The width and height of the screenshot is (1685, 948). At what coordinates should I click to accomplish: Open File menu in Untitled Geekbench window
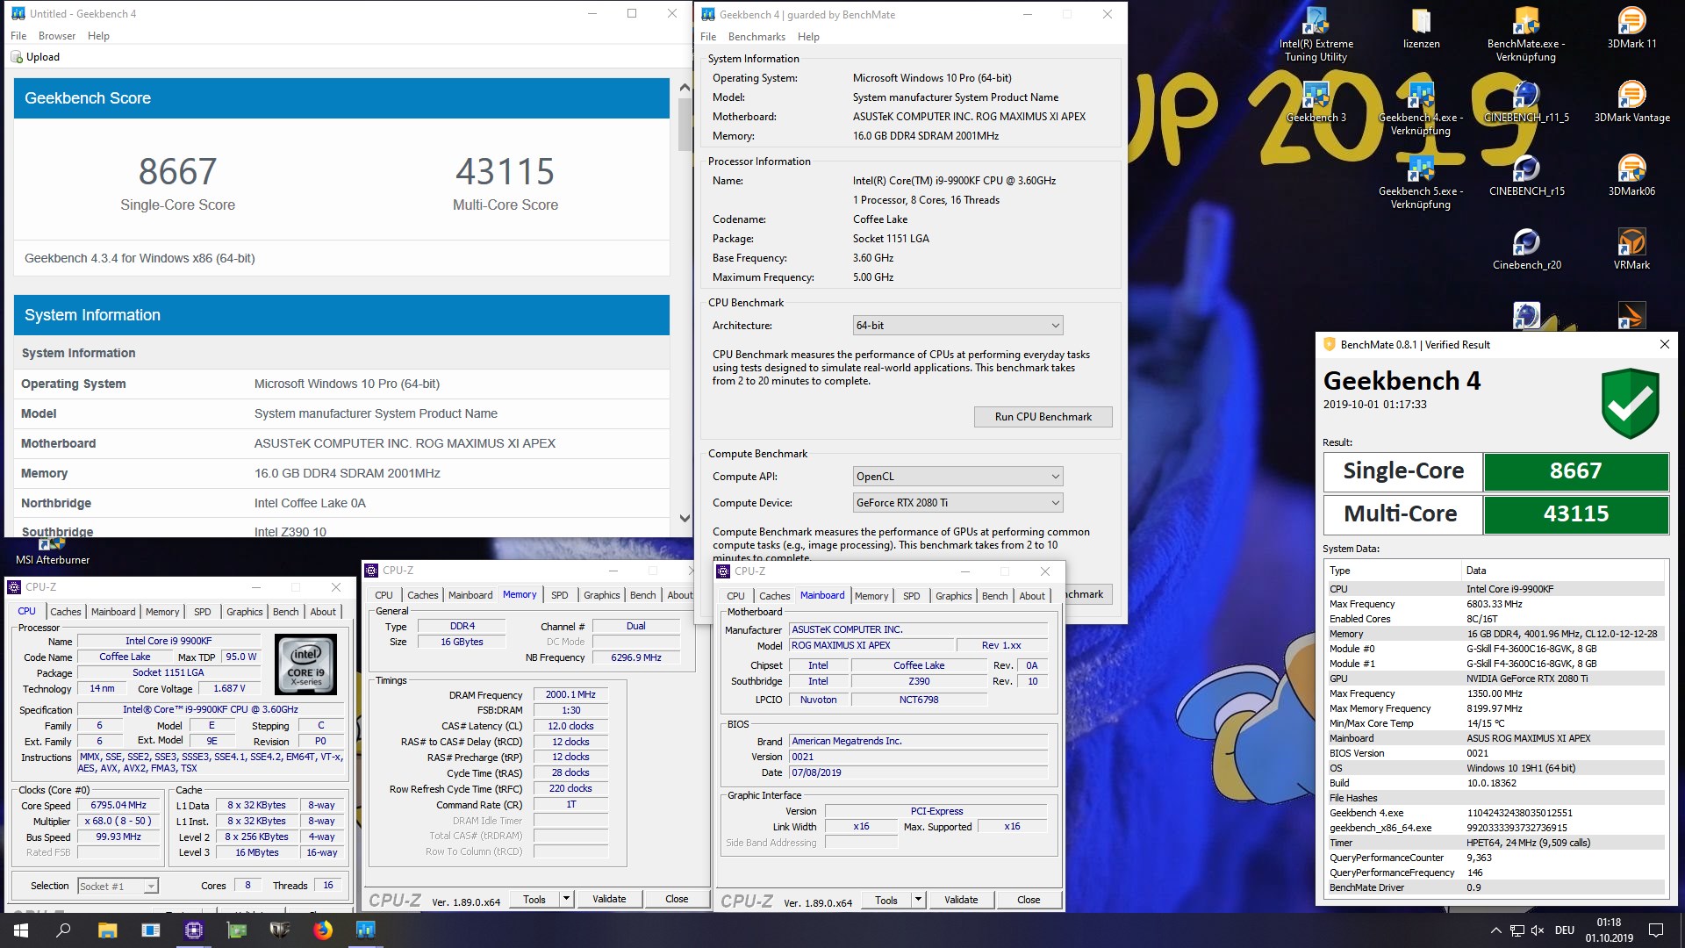pos(18,36)
